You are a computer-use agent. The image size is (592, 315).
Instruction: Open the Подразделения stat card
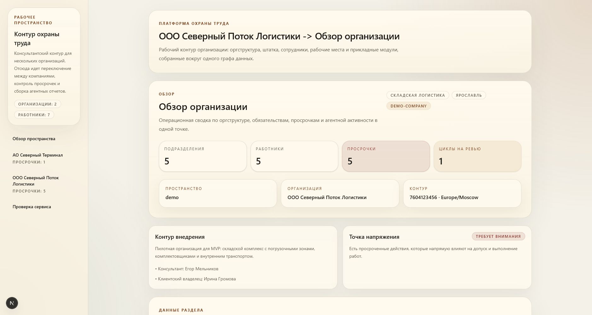tap(203, 156)
